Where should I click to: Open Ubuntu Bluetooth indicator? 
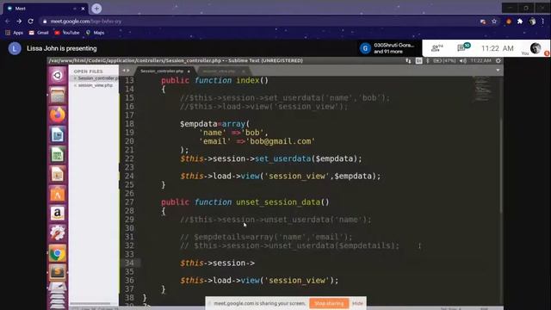pos(428,61)
